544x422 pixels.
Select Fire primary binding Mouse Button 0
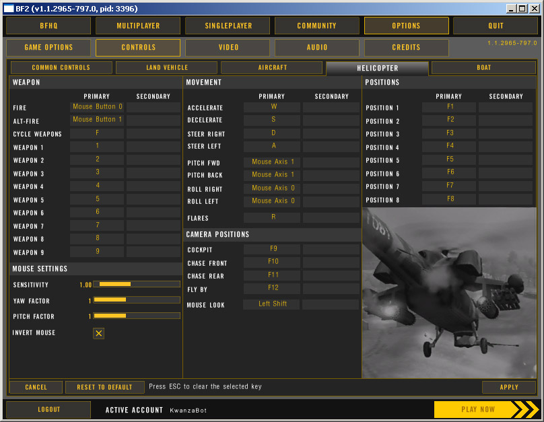pos(97,107)
